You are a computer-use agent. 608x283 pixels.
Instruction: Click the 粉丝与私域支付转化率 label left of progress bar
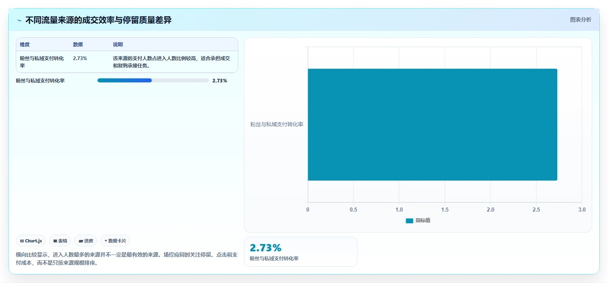[x=40, y=80]
